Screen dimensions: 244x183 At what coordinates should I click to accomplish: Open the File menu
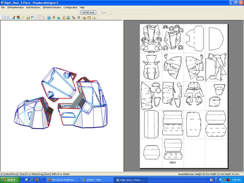click(x=3, y=7)
